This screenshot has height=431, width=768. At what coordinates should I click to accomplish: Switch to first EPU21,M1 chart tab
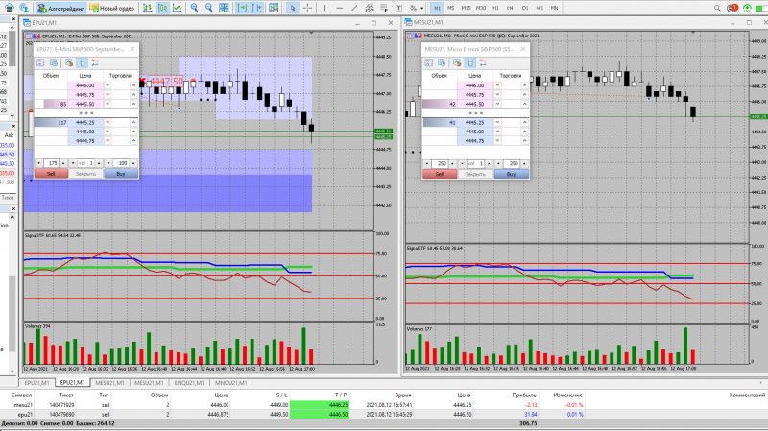tap(36, 382)
